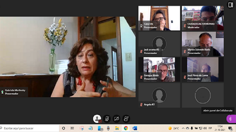236x132 pixels.
Task: Click the microphone in-use tray icon
Action: [192, 128]
